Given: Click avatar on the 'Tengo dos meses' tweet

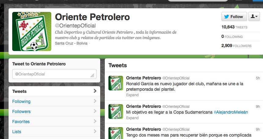Looking at the screenshot, I should (x=116, y=133).
